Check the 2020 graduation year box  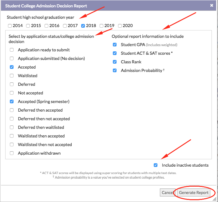pyautogui.click(x=120, y=26)
